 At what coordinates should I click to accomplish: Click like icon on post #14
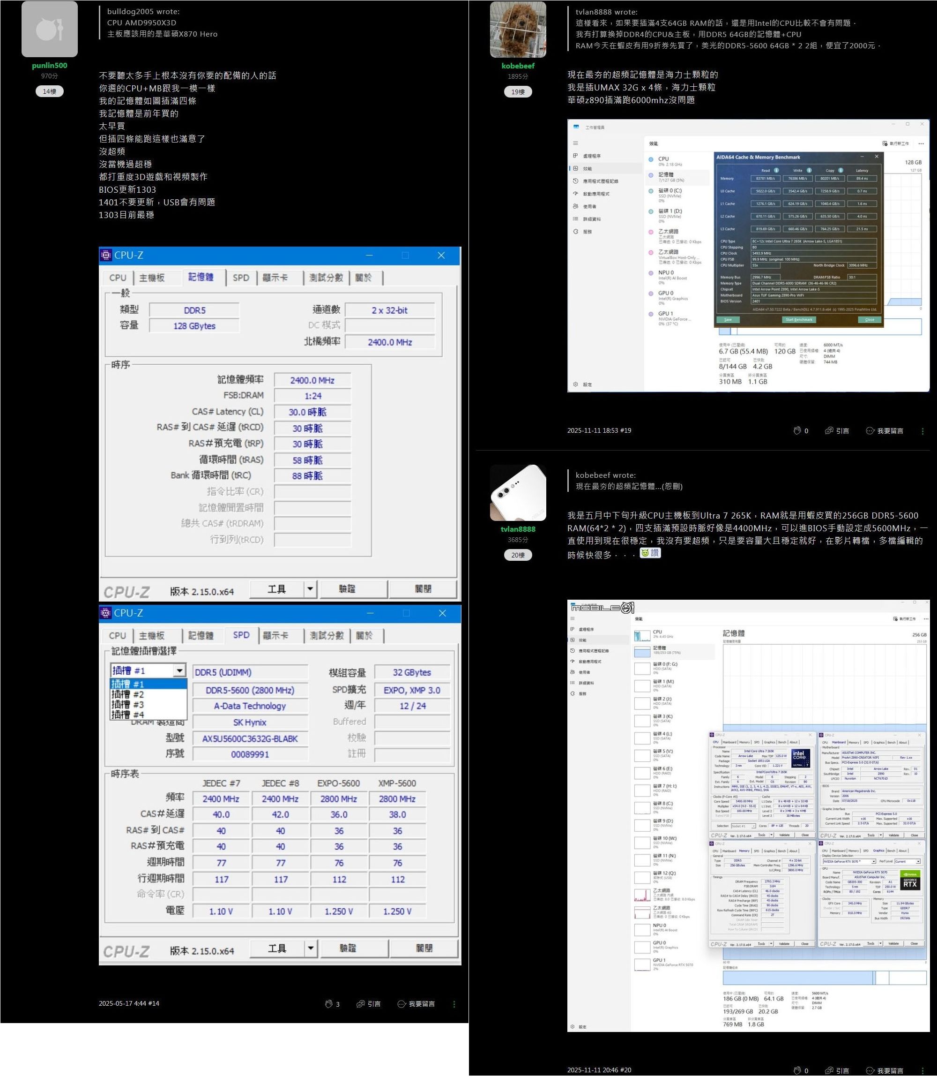[329, 1004]
